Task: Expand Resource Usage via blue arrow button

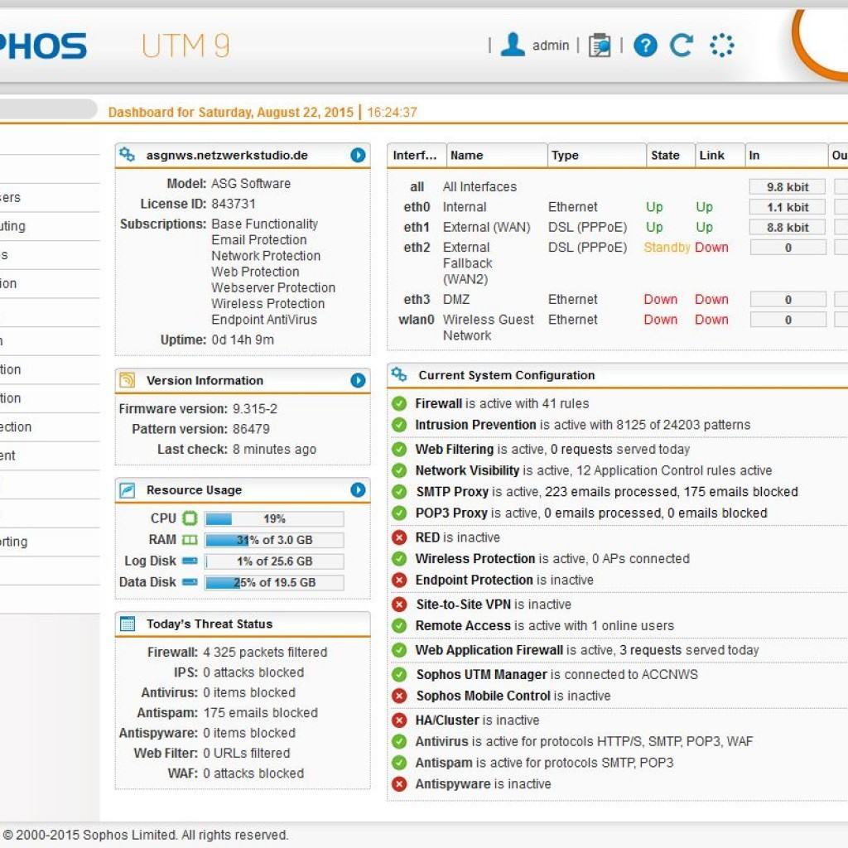Action: [x=358, y=490]
